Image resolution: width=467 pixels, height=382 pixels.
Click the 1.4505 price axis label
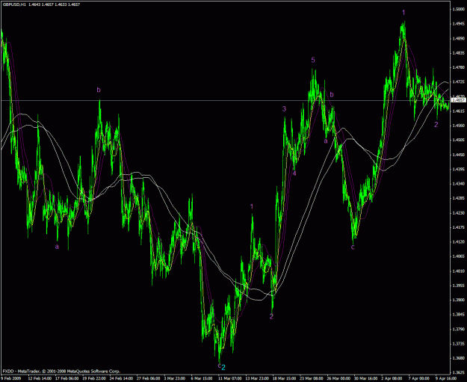tap(459, 140)
